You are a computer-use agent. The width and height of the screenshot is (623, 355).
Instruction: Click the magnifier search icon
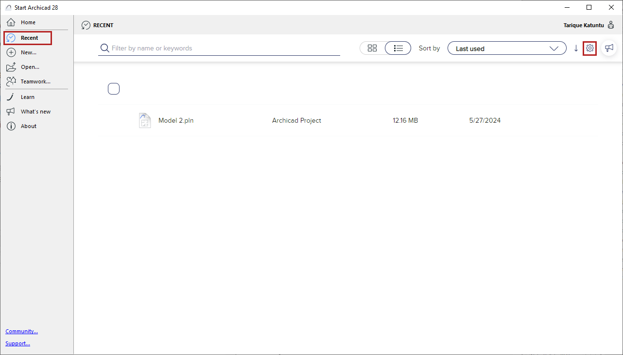point(104,48)
